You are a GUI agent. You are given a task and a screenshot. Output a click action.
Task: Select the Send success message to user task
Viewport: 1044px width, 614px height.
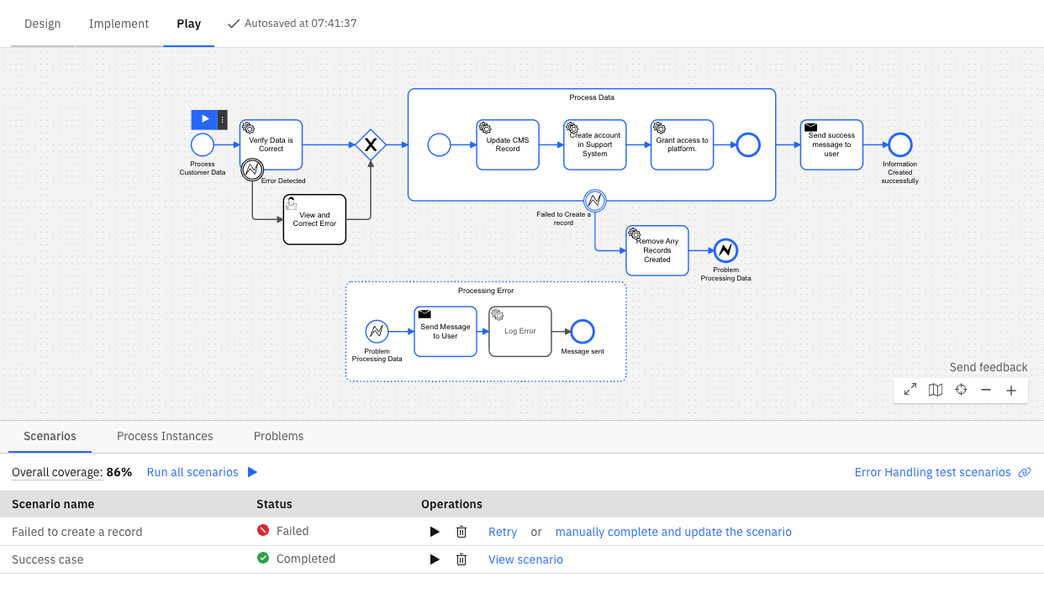(831, 144)
